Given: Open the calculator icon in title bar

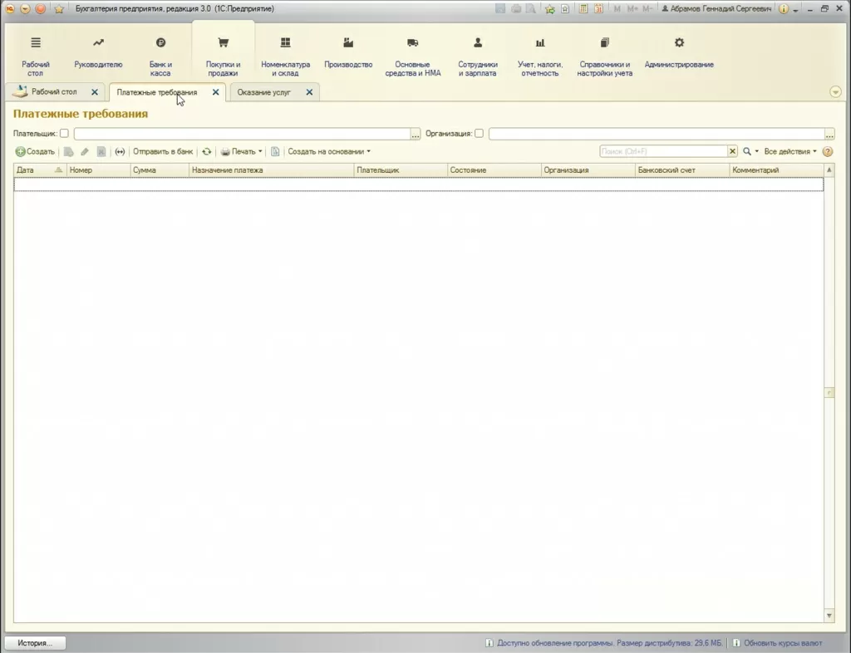Looking at the screenshot, I should [x=583, y=8].
